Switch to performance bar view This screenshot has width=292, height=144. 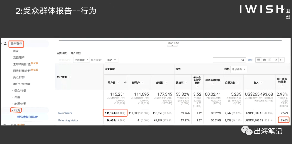click(x=270, y=60)
